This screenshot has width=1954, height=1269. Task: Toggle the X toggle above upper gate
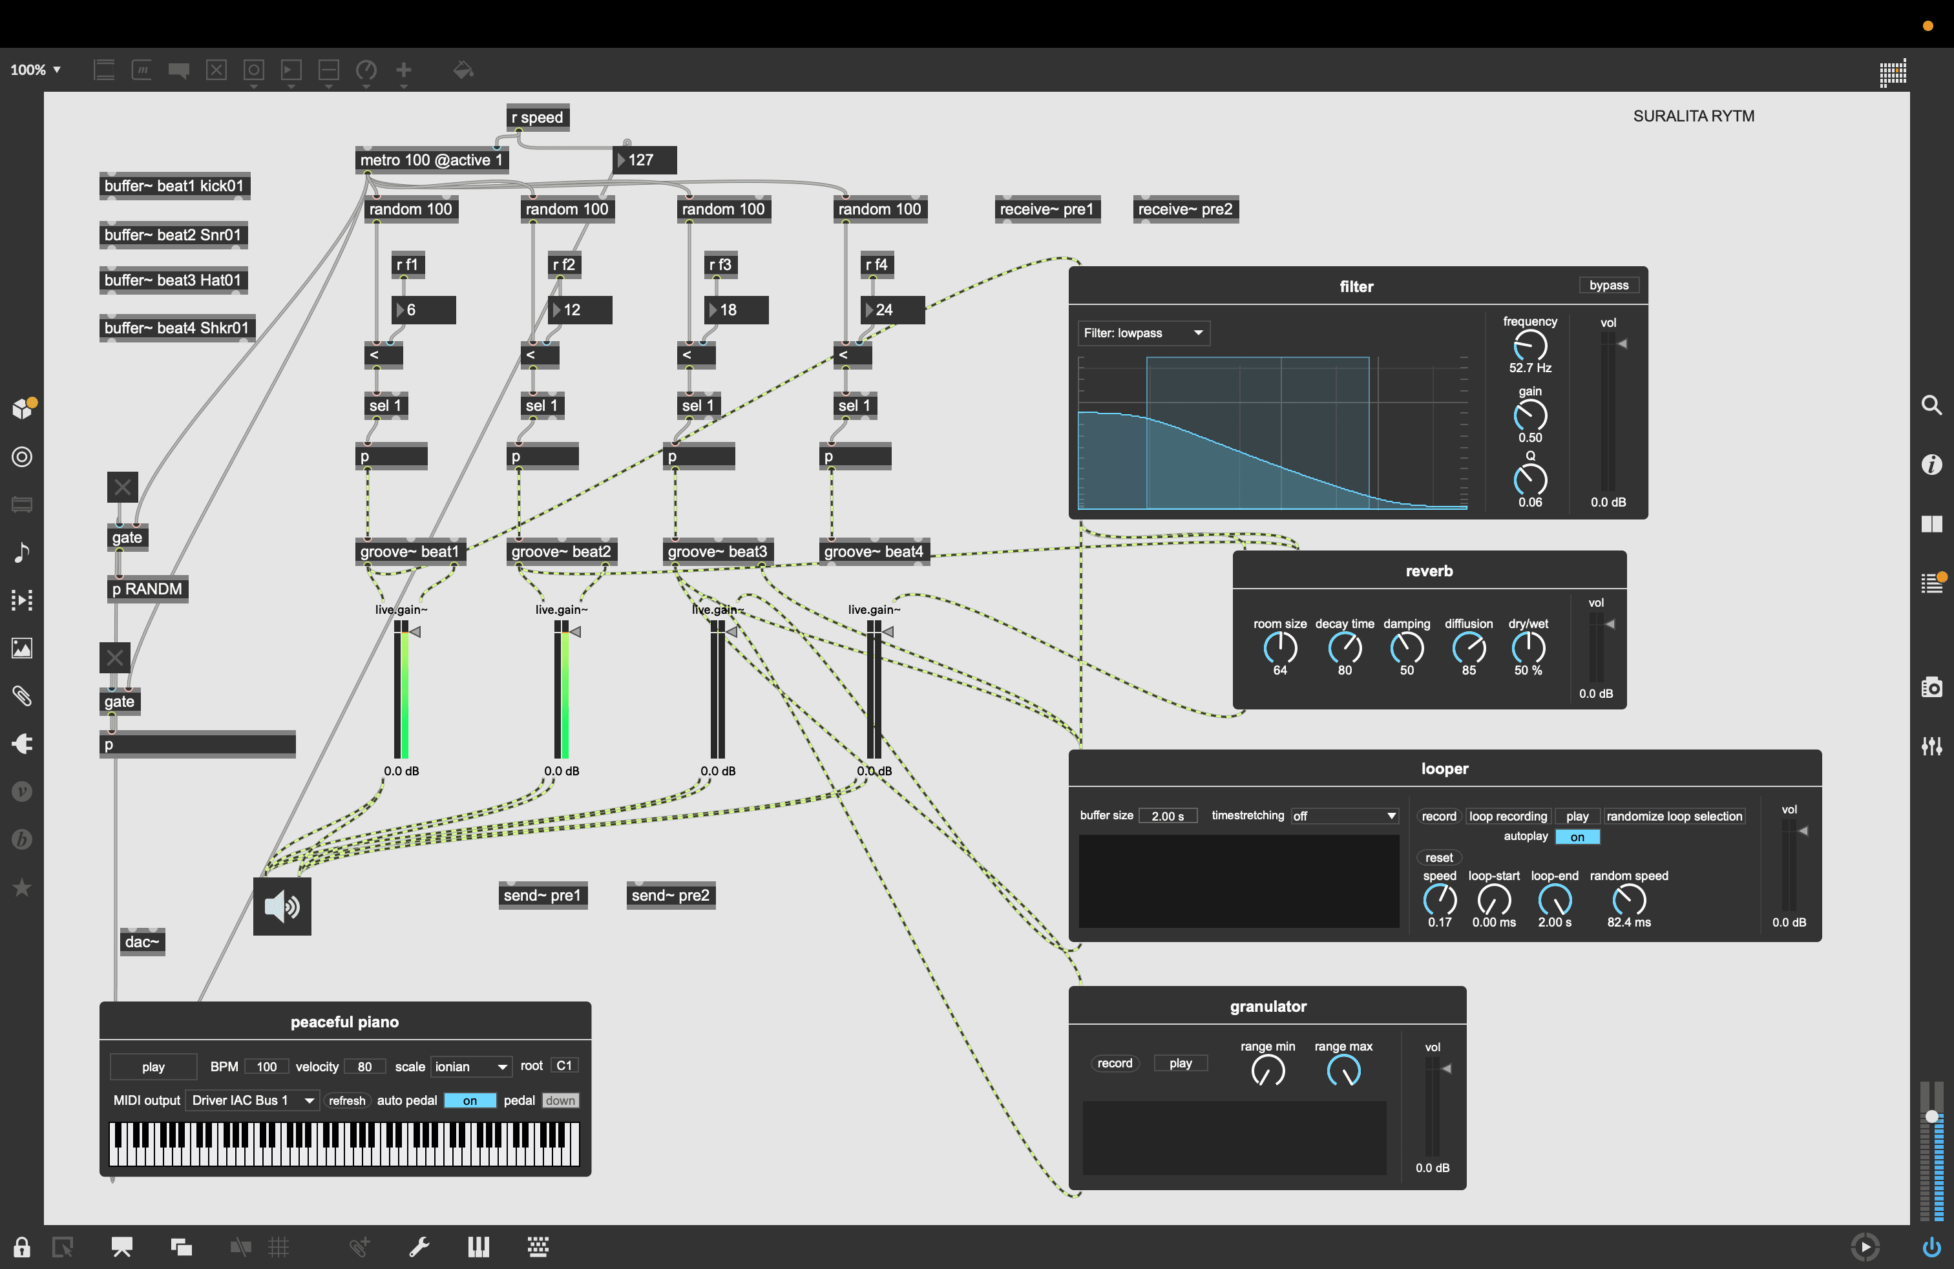[122, 488]
